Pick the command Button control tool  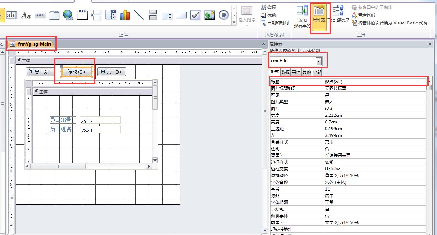coord(40,15)
